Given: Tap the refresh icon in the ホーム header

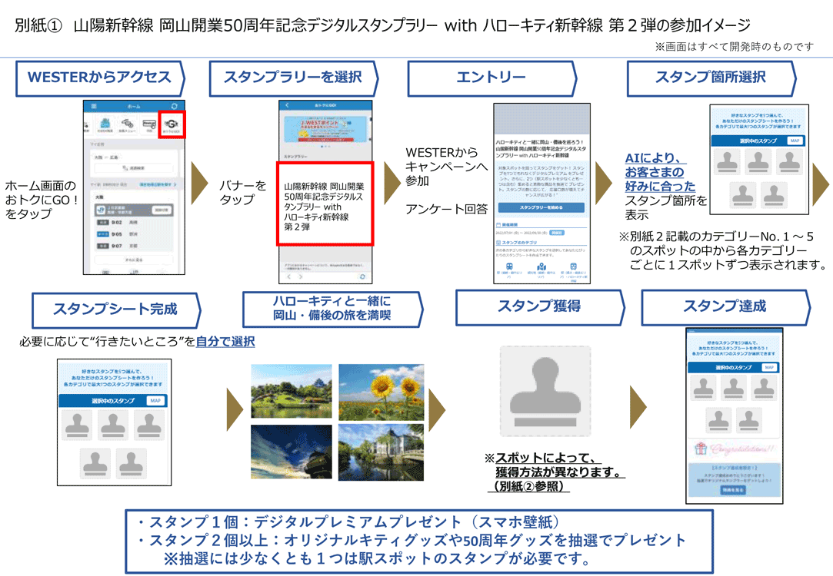Looking at the screenshot, I should coord(175,106).
